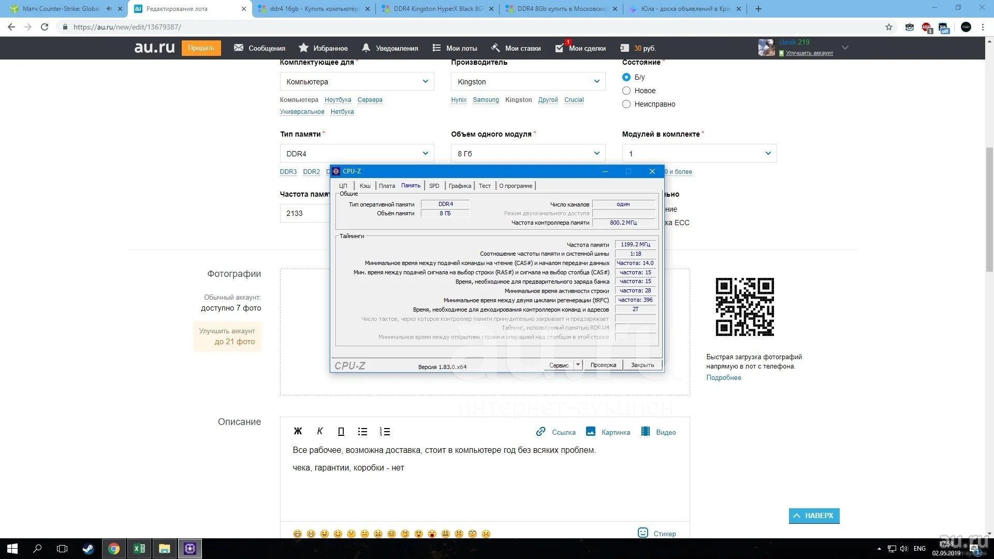The width and height of the screenshot is (994, 559).
Task: Select the Новое condition option
Action: [x=626, y=91]
